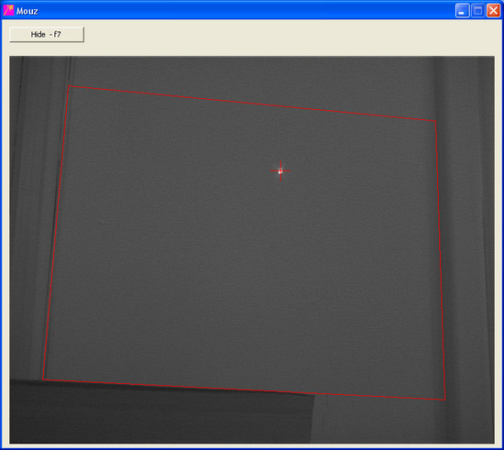Click the Mouz title text

tap(27, 11)
